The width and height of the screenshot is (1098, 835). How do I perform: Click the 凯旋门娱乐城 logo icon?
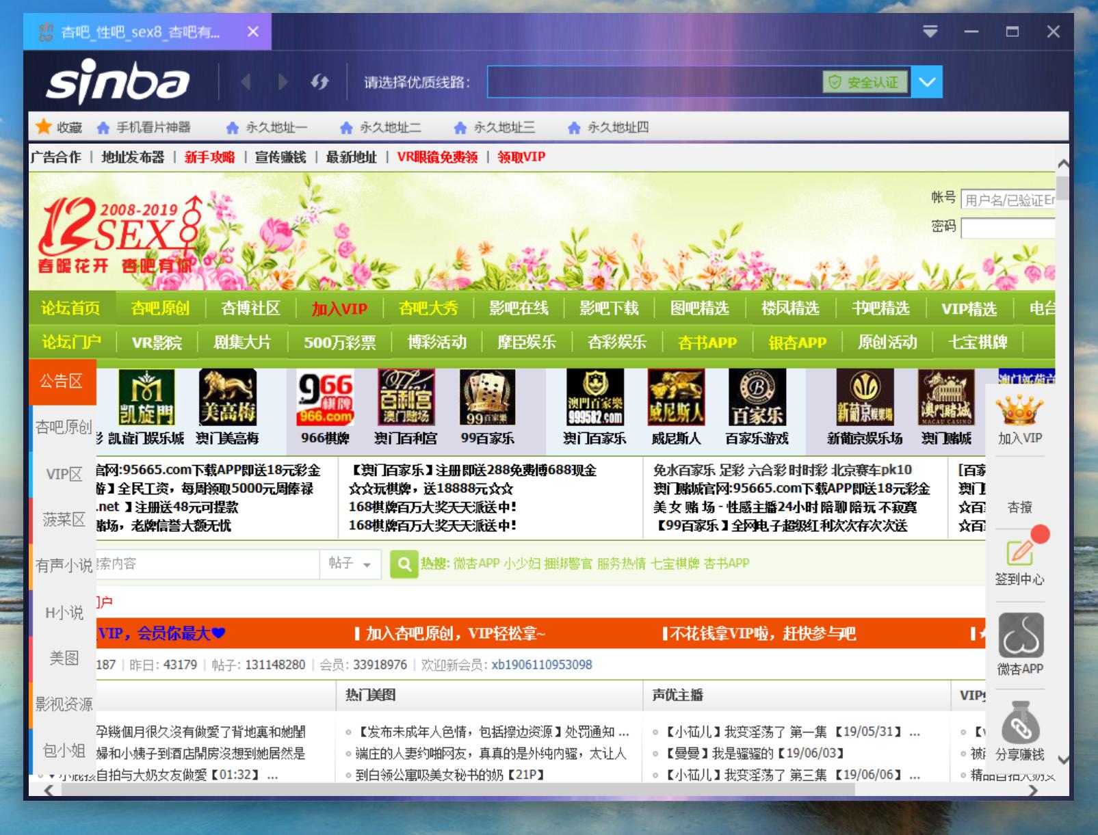146,397
